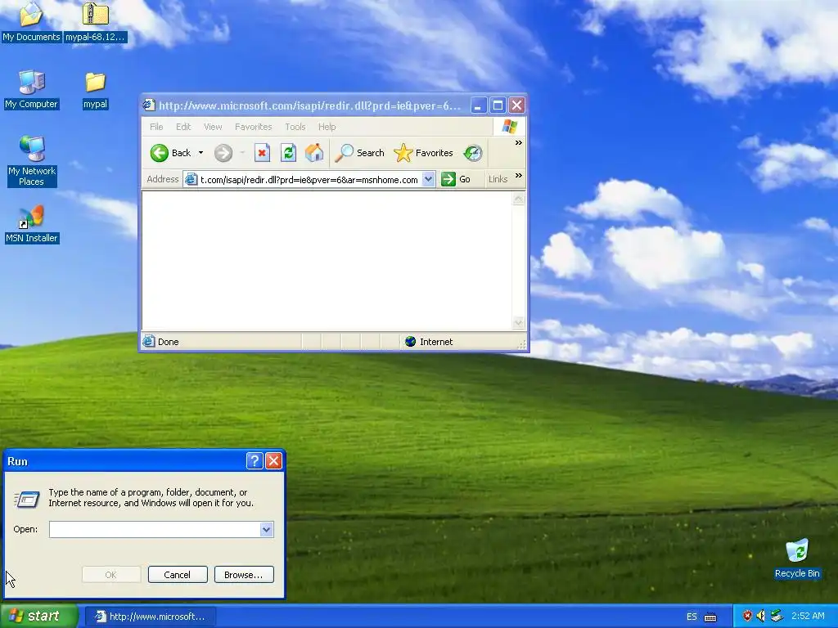This screenshot has height=628, width=838.
Task: Expand the Address bar URL dropdown
Action: 428,179
